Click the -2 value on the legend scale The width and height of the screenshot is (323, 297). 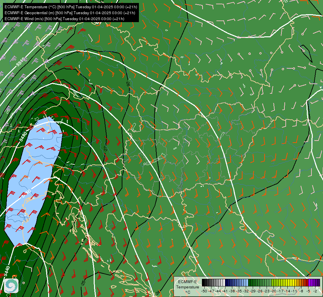[x=315, y=291]
